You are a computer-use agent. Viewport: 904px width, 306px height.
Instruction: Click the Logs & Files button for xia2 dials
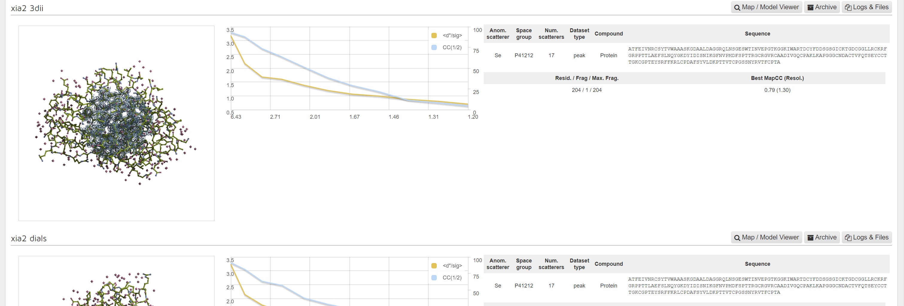(x=866, y=237)
